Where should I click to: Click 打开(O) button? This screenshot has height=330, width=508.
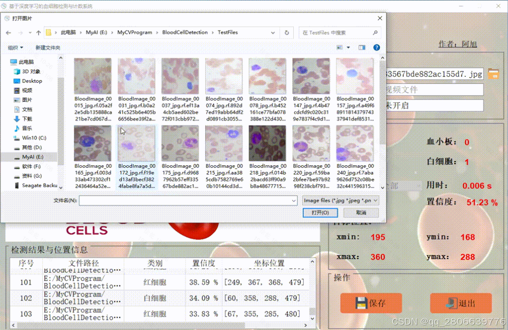pos(320,213)
